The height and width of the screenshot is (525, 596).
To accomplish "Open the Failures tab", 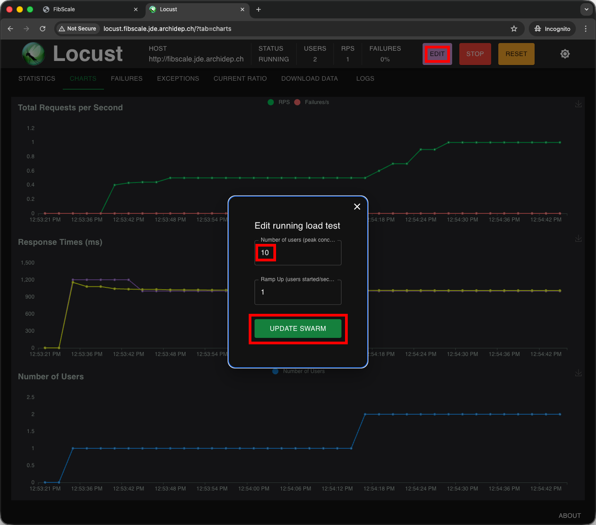I will coord(126,78).
